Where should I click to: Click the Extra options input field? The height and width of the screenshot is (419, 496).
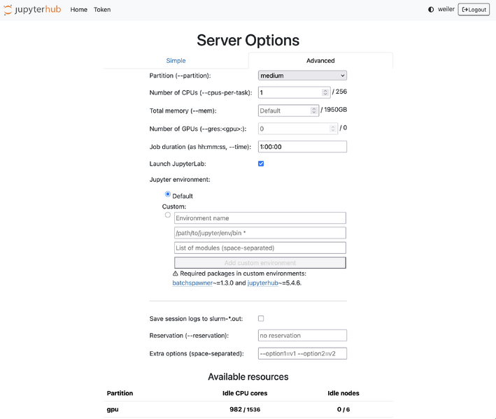click(x=302, y=353)
